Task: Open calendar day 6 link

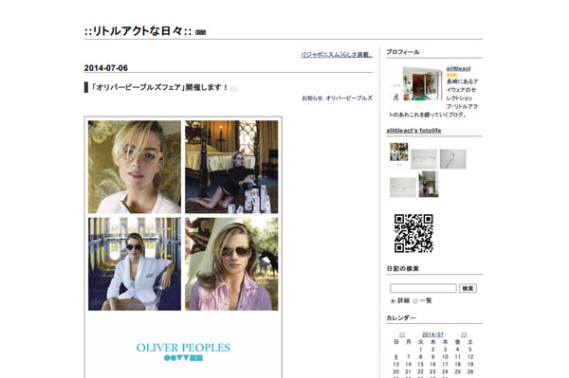Action: tap(395, 357)
